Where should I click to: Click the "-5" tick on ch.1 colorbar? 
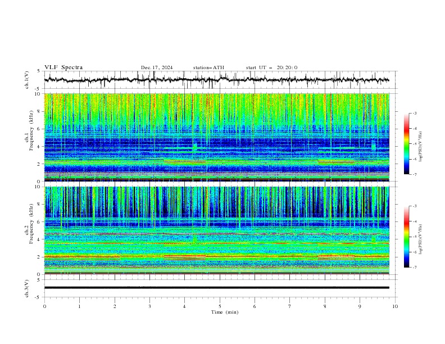click(415, 144)
